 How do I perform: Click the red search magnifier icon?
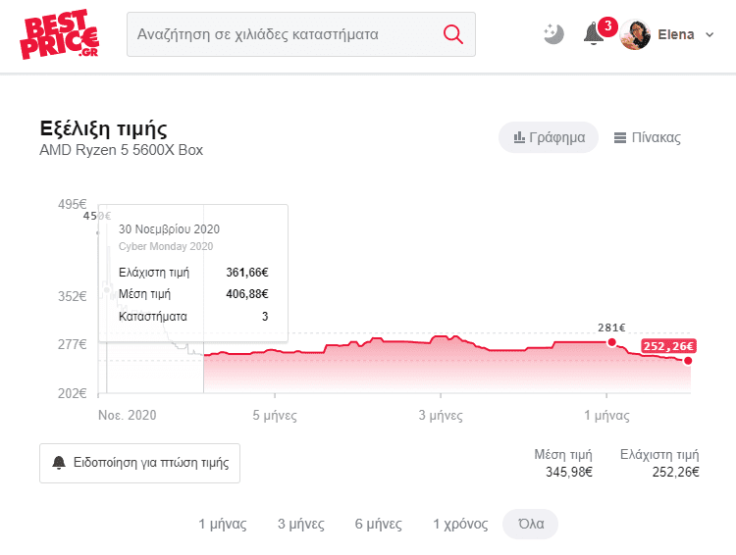[x=453, y=34]
